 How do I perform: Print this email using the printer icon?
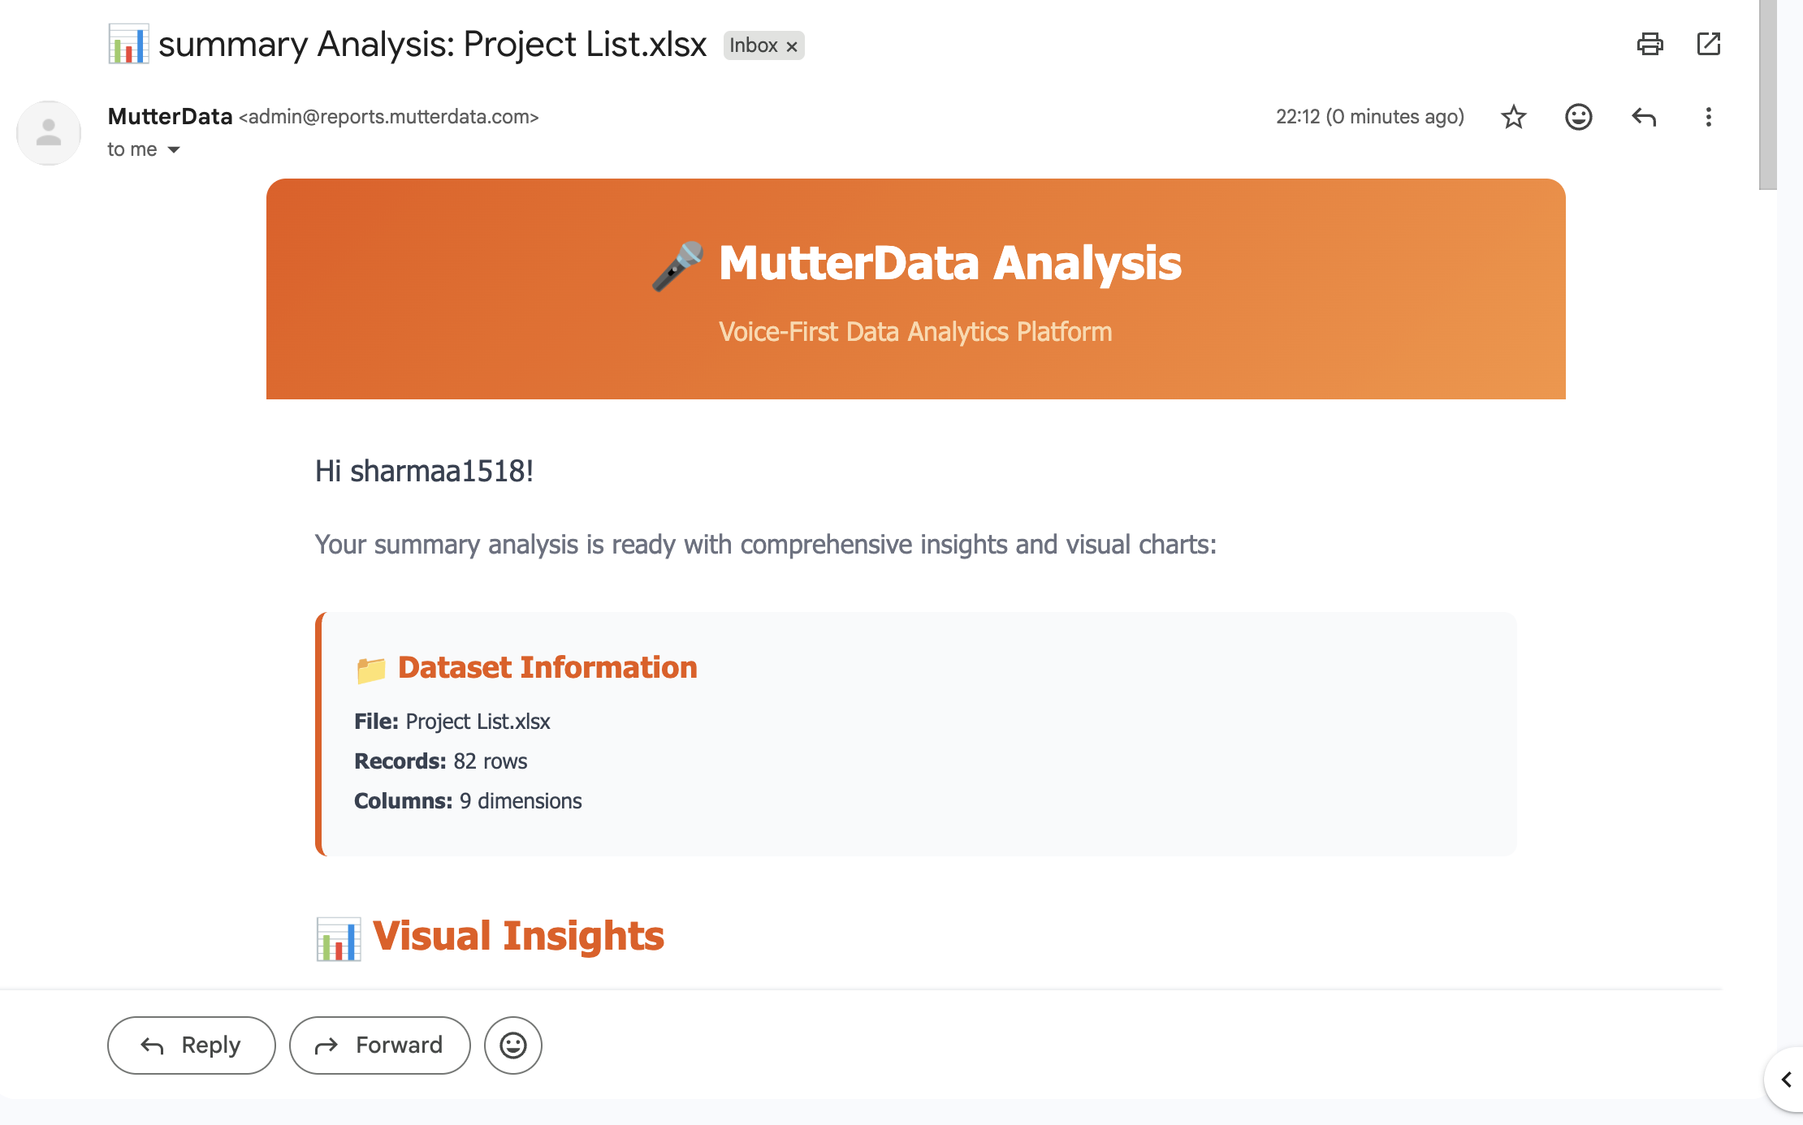pyautogui.click(x=1650, y=44)
